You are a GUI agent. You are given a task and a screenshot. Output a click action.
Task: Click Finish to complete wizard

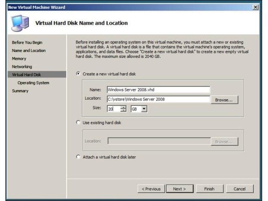point(209,189)
